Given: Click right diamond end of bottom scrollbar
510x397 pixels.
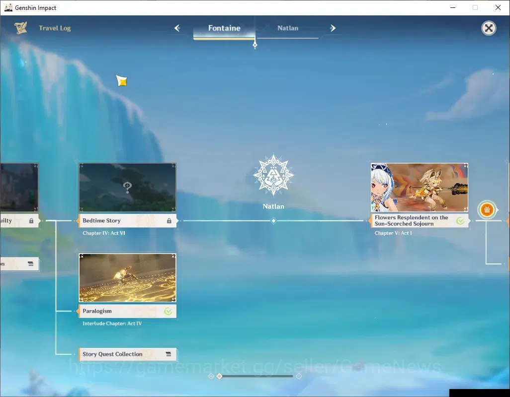Looking at the screenshot, I should click(x=299, y=376).
